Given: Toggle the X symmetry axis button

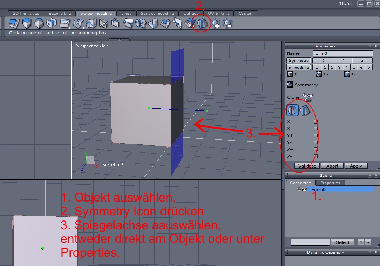Looking at the screenshot, I should [323, 60].
